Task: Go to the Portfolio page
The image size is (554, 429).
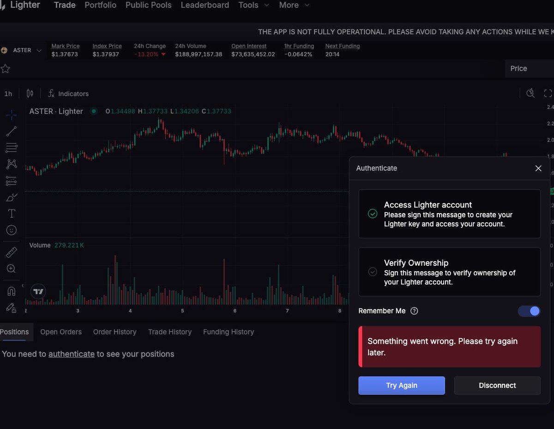Action: coord(101,5)
